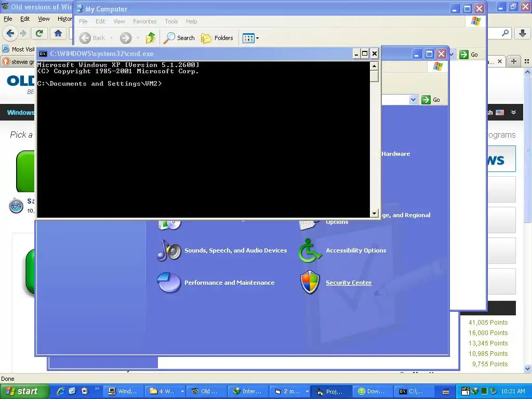Open the File menu in My Computer
Image resolution: width=532 pixels, height=399 pixels.
83,21
